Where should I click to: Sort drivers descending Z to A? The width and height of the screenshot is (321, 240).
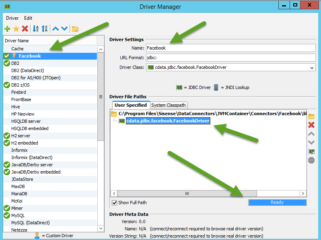44,29
